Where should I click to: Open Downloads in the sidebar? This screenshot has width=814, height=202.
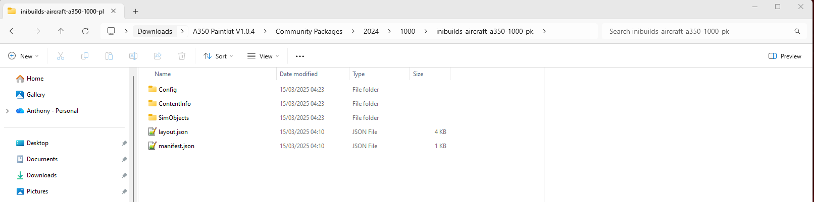41,175
